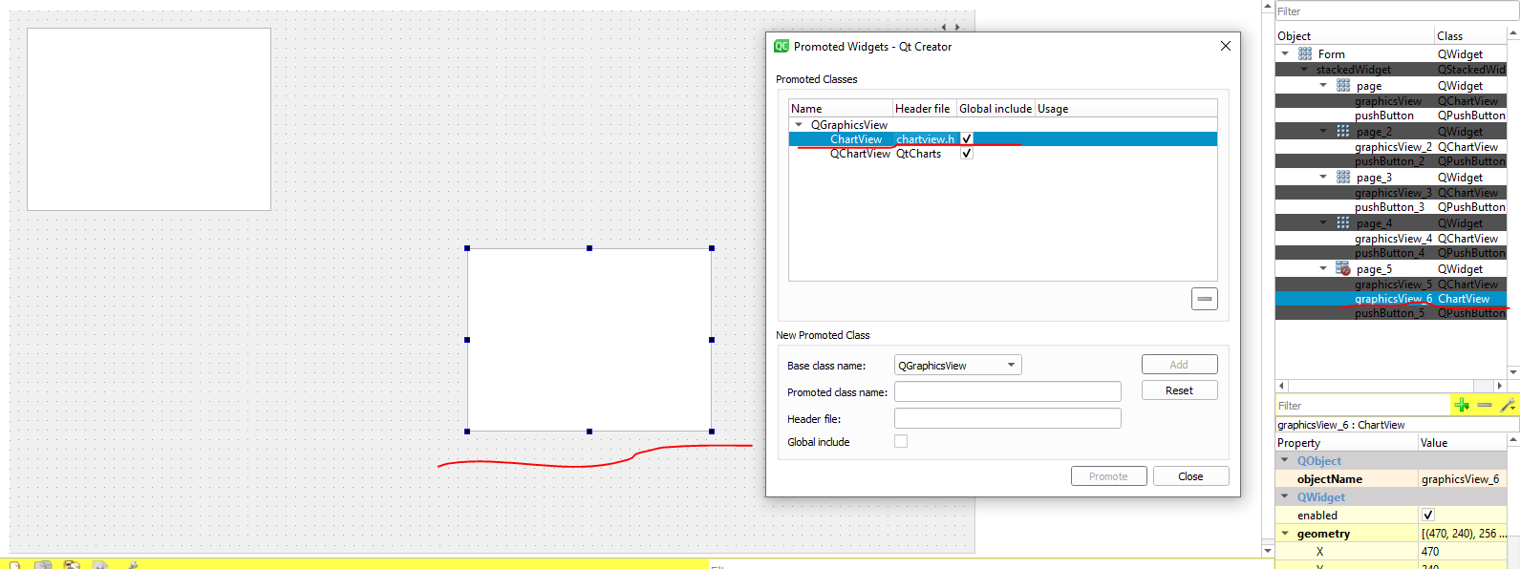
Task: Select the top-left graphics view on form
Action: pyautogui.click(x=149, y=119)
